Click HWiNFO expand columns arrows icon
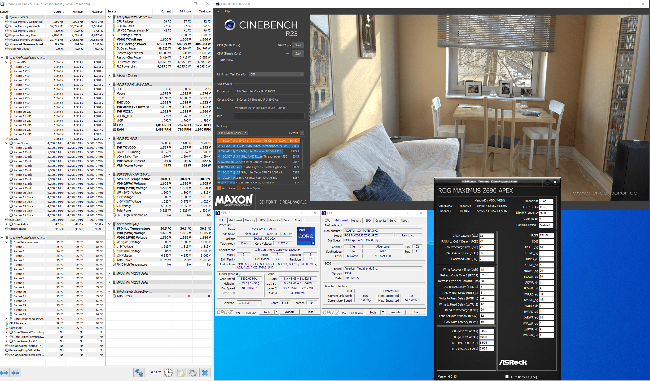 click(5, 373)
